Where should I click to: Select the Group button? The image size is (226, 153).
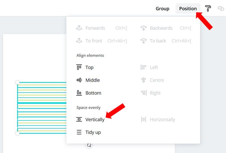162,8
